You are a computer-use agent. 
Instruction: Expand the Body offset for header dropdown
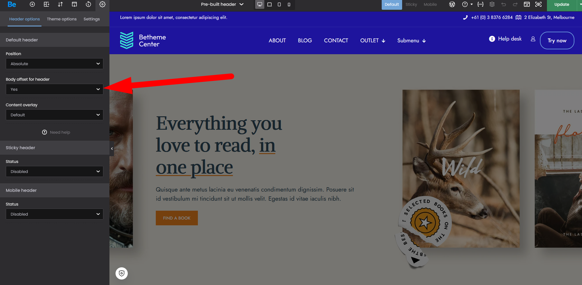55,89
